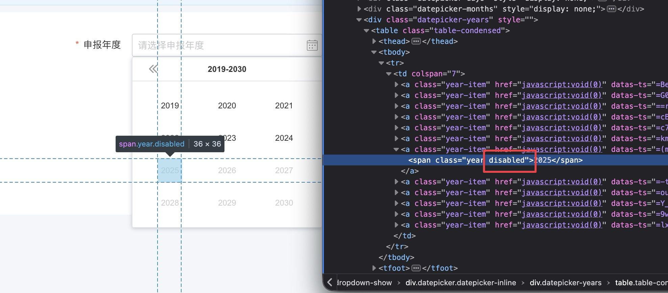This screenshot has width=668, height=293.
Task: Collapse the tbody element node
Action: coord(374,52)
